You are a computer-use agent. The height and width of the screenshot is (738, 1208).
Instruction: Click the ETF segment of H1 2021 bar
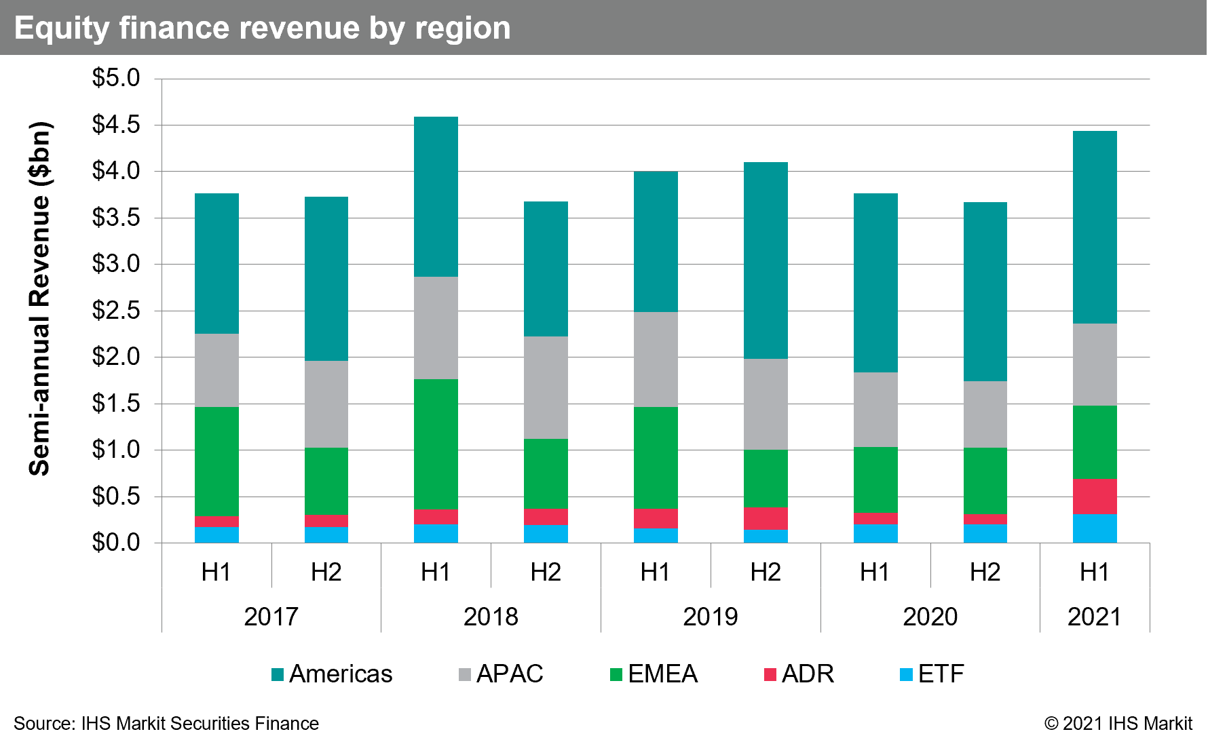pyautogui.click(x=1095, y=528)
